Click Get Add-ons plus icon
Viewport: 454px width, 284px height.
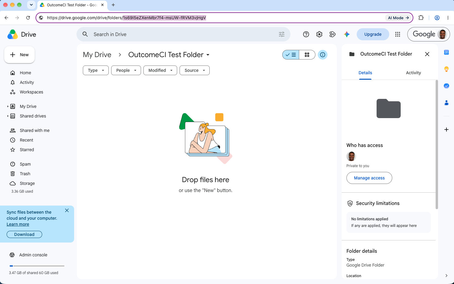point(446,130)
